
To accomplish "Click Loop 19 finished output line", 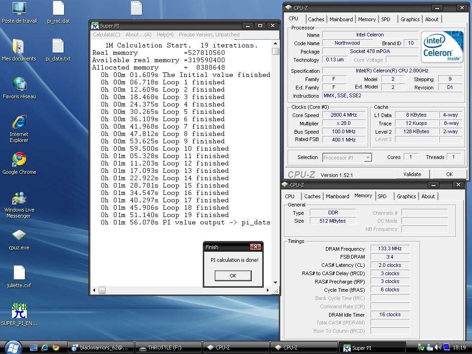I will point(165,215).
